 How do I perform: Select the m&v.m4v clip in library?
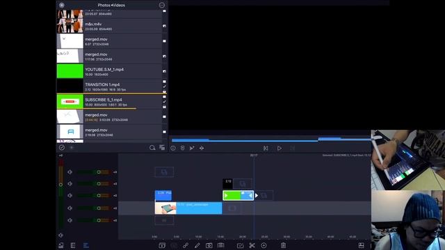(109, 26)
